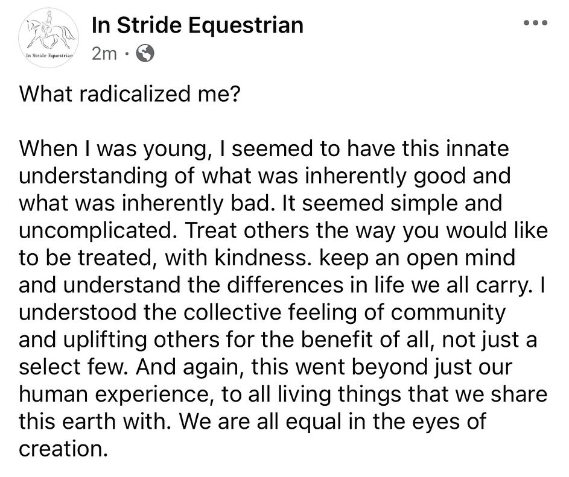Click the line starting "and uplifting others"
This screenshot has height=477, width=569.
click(278, 339)
